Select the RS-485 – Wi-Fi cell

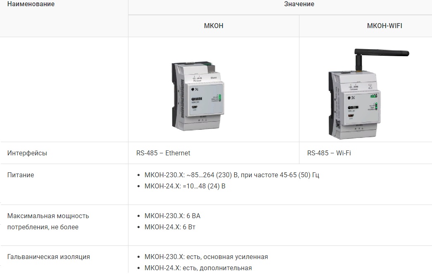coord(329,153)
